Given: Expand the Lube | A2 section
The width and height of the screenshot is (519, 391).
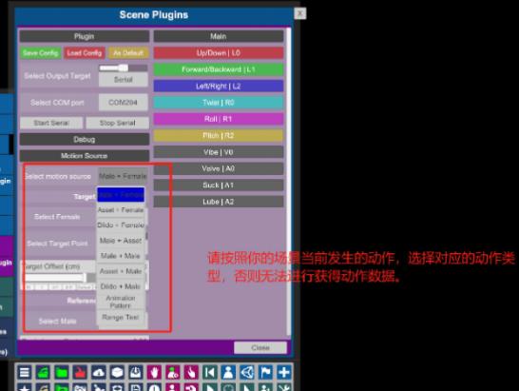Looking at the screenshot, I should [219, 202].
